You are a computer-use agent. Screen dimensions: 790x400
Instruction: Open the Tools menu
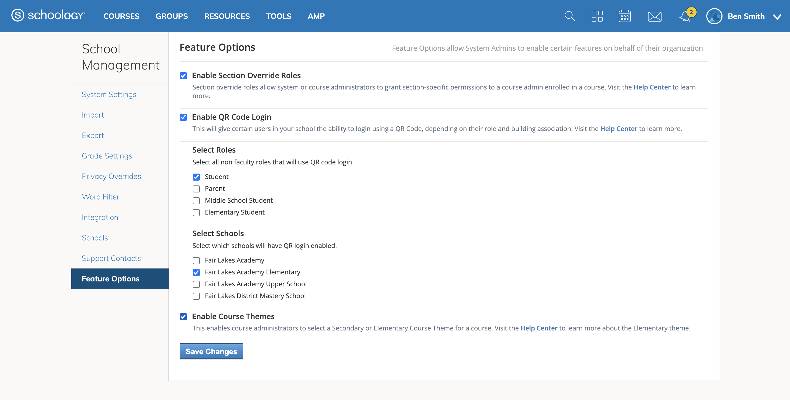click(278, 16)
